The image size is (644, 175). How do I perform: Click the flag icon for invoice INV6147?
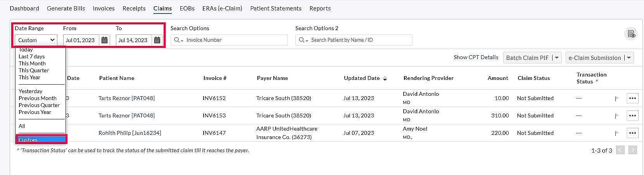coord(616,133)
